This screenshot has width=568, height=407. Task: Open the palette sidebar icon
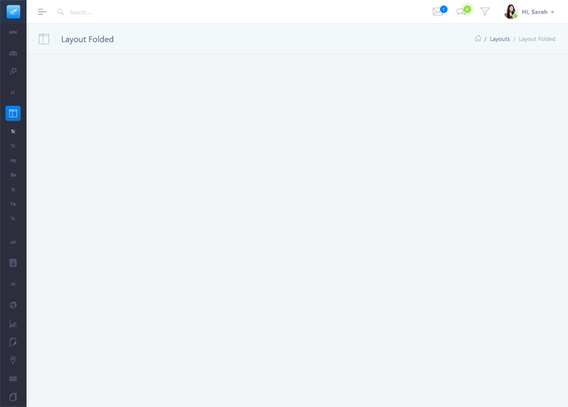[x=13, y=305]
